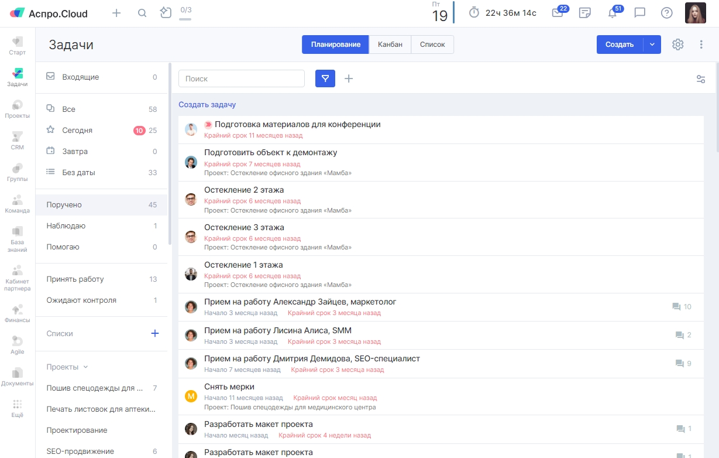Click the task search input field
This screenshot has width=719, height=458.
tap(241, 78)
